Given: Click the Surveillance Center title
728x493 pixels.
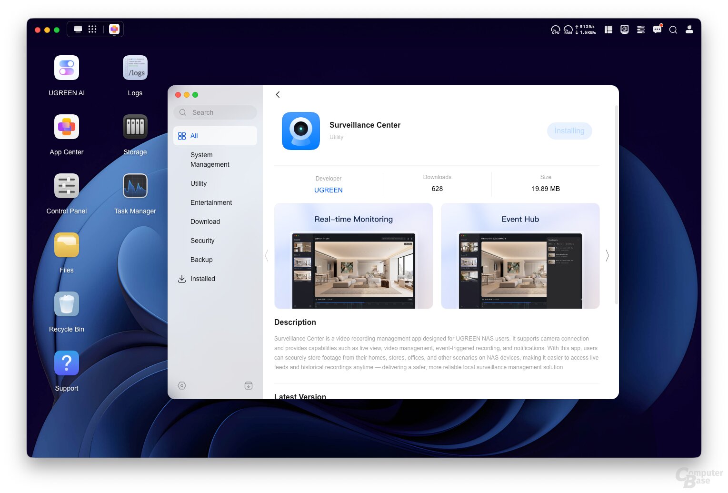Looking at the screenshot, I should coord(365,125).
